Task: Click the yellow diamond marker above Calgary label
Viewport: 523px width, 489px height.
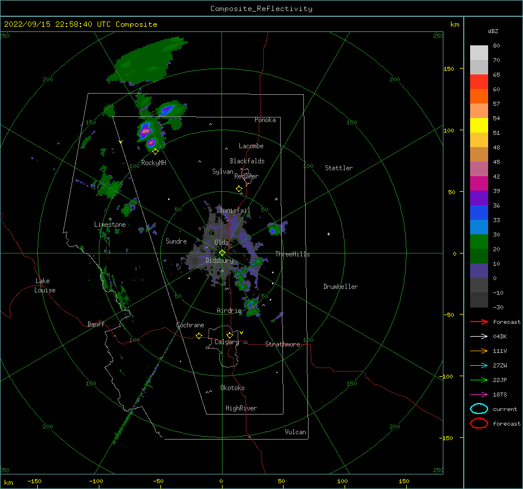Action: [230, 335]
